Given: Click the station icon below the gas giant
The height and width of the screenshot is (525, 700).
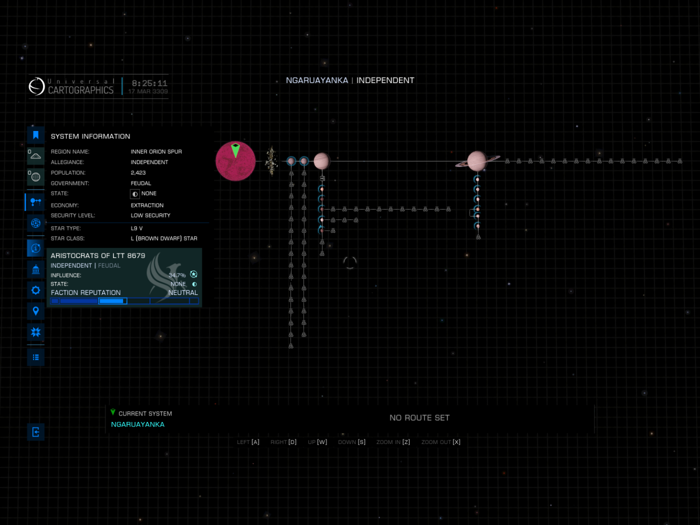Looking at the screenshot, I should pos(322,178).
